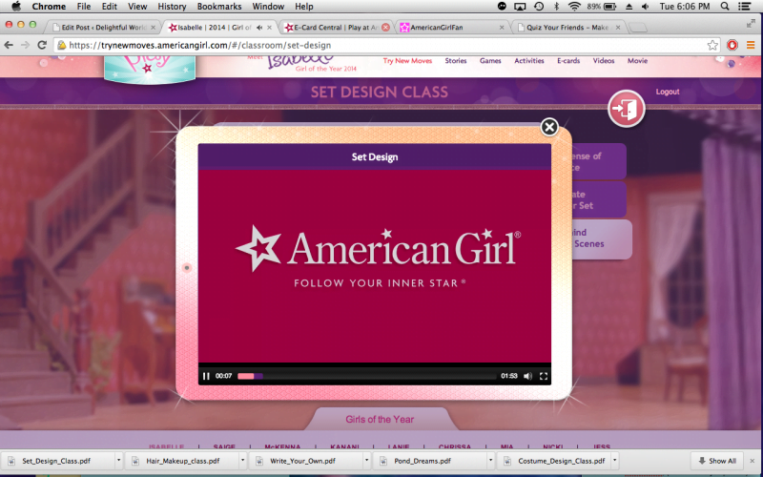This screenshot has height=477, width=763.
Task: Toggle Chrome fullscreen arrows icon
Action: coord(751,23)
